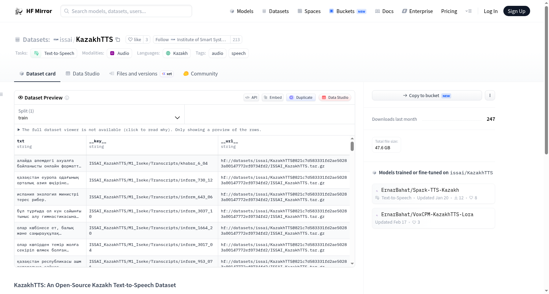Click the preview table scrollbar thumb

(352, 146)
